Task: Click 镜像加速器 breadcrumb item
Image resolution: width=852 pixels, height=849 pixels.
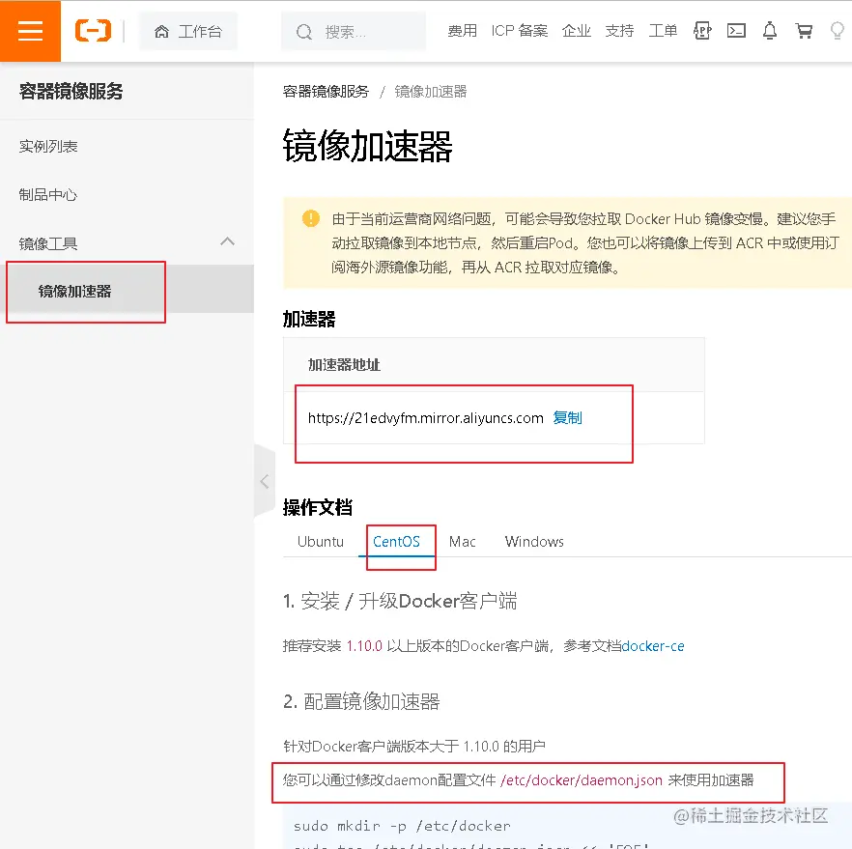Action: pyautogui.click(x=431, y=91)
